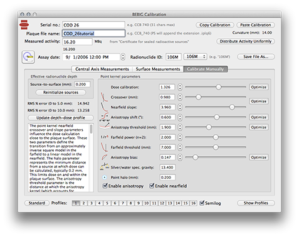Viewport: 299px width, 237px height.
Task: Select the Calibrate Manually tab
Action: tap(206, 69)
